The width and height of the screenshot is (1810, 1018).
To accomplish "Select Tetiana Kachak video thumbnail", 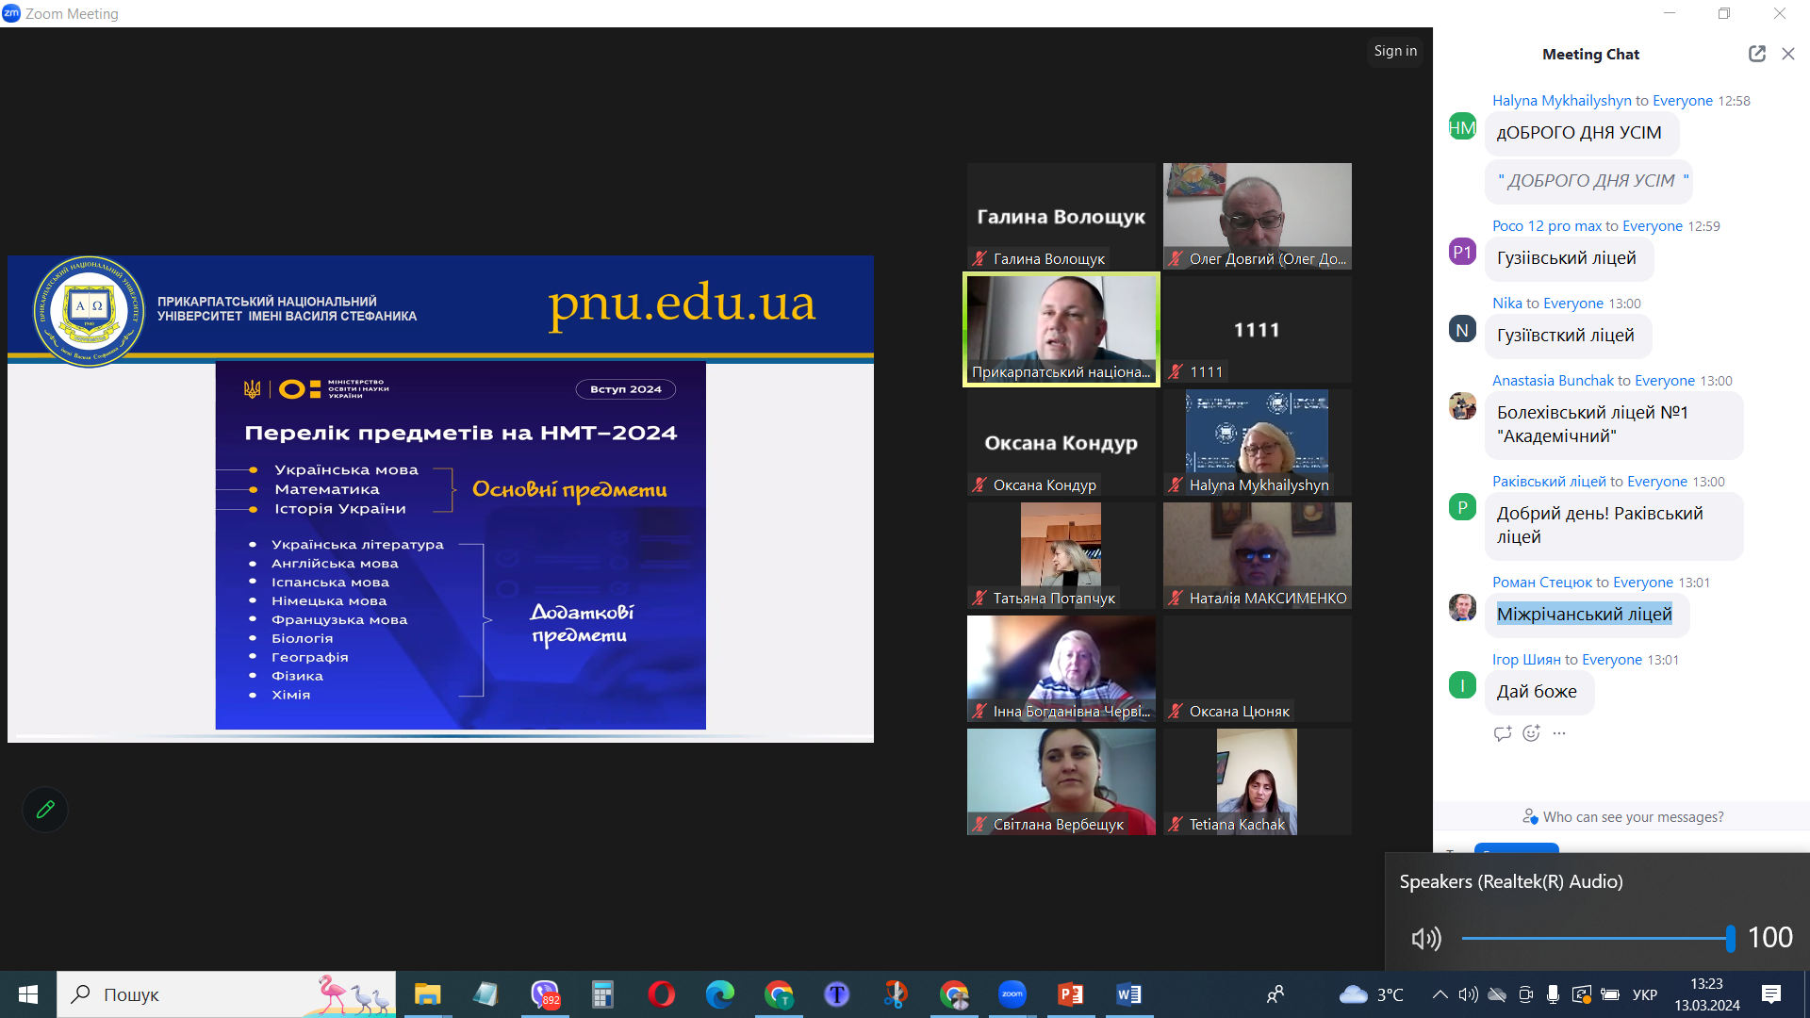I will pos(1257,781).
